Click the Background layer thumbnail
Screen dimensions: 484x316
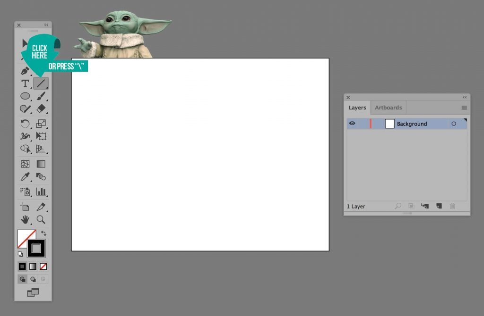pyautogui.click(x=389, y=124)
